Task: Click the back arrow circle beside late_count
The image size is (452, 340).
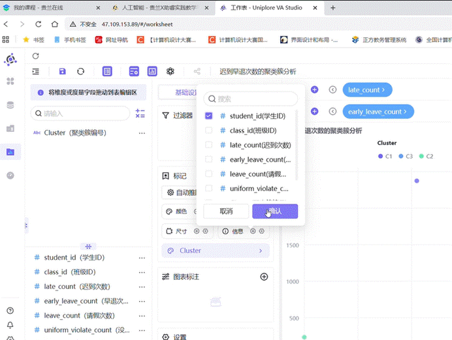Action: (x=332, y=89)
